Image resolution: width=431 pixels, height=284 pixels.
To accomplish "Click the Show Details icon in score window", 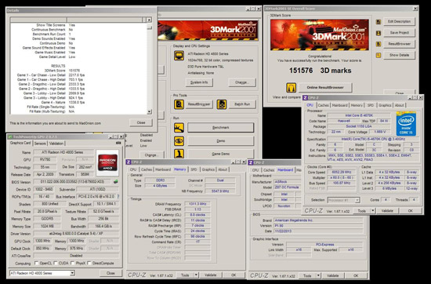I will (x=378, y=56).
